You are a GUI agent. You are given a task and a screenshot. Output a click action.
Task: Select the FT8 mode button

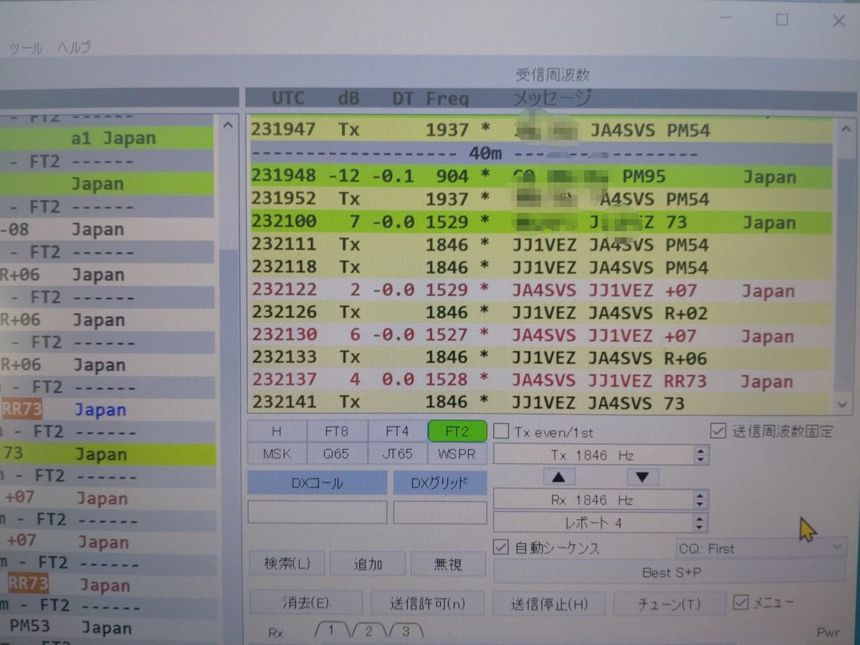(337, 432)
